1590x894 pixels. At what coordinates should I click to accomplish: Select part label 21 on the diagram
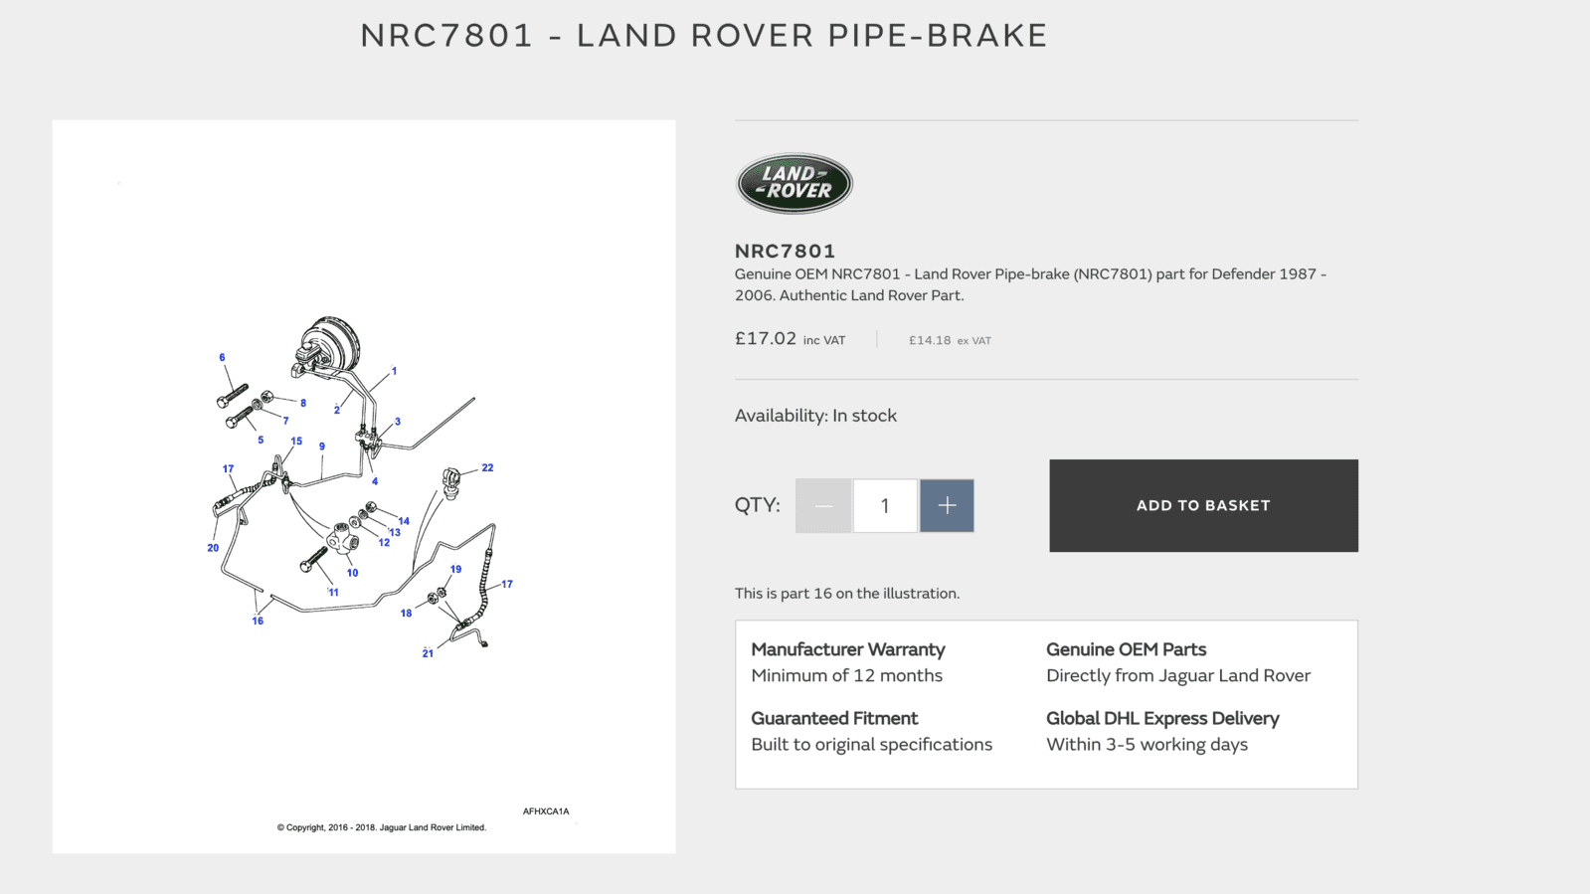point(428,653)
